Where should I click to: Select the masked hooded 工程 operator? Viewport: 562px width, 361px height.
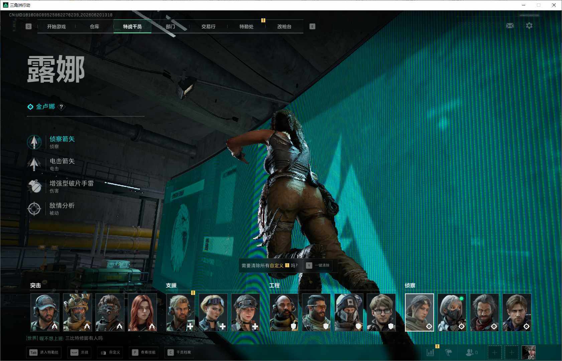(x=349, y=312)
